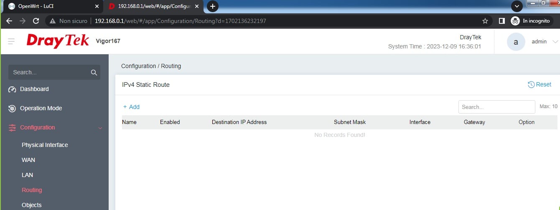
Task: Add a new IPv4 static route
Action: 131,107
